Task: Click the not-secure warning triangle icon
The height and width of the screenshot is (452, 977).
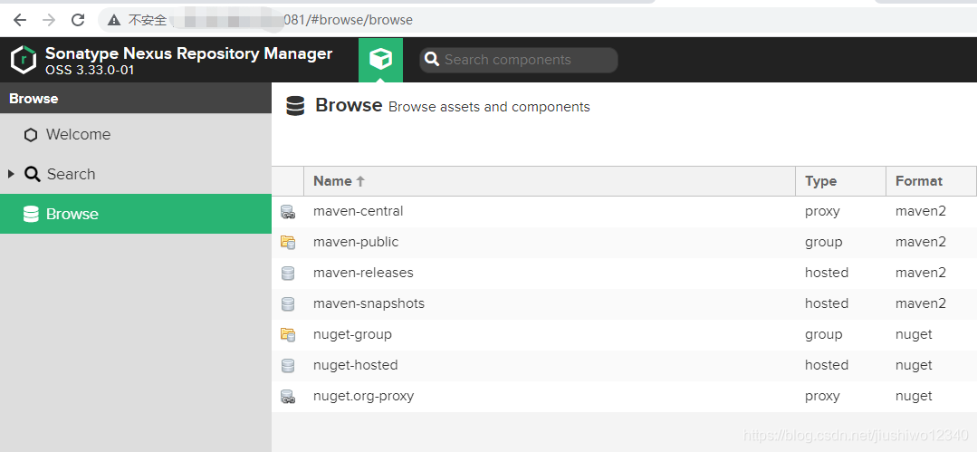Action: tap(114, 20)
